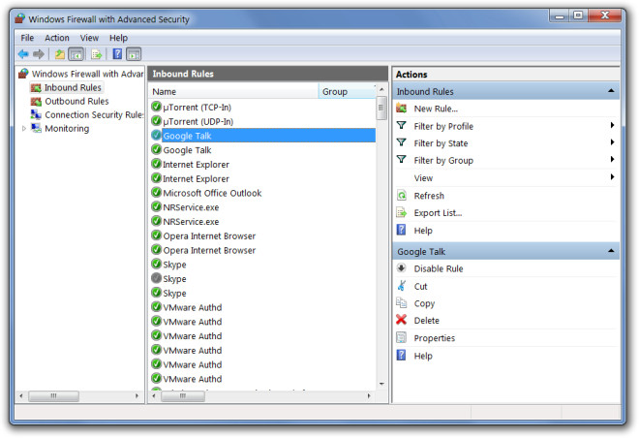Select the first Internet Explorer rule
This screenshot has width=639, height=438.
tap(196, 165)
